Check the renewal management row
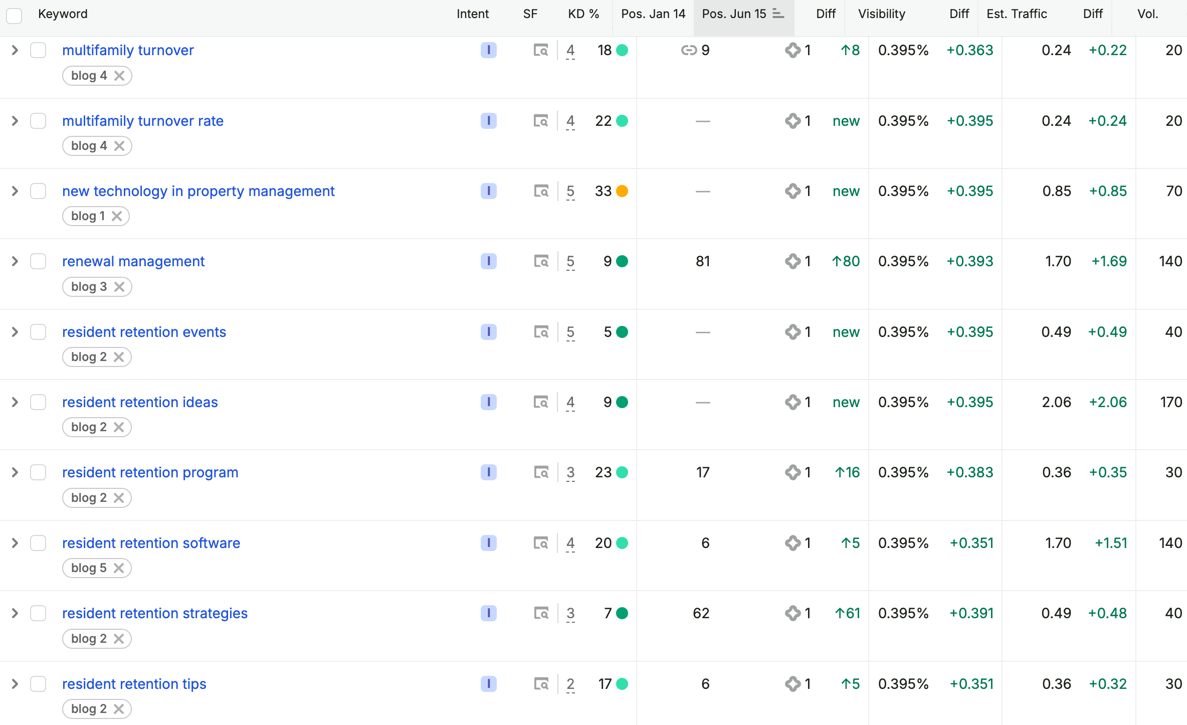The height and width of the screenshot is (725, 1187). pos(38,261)
